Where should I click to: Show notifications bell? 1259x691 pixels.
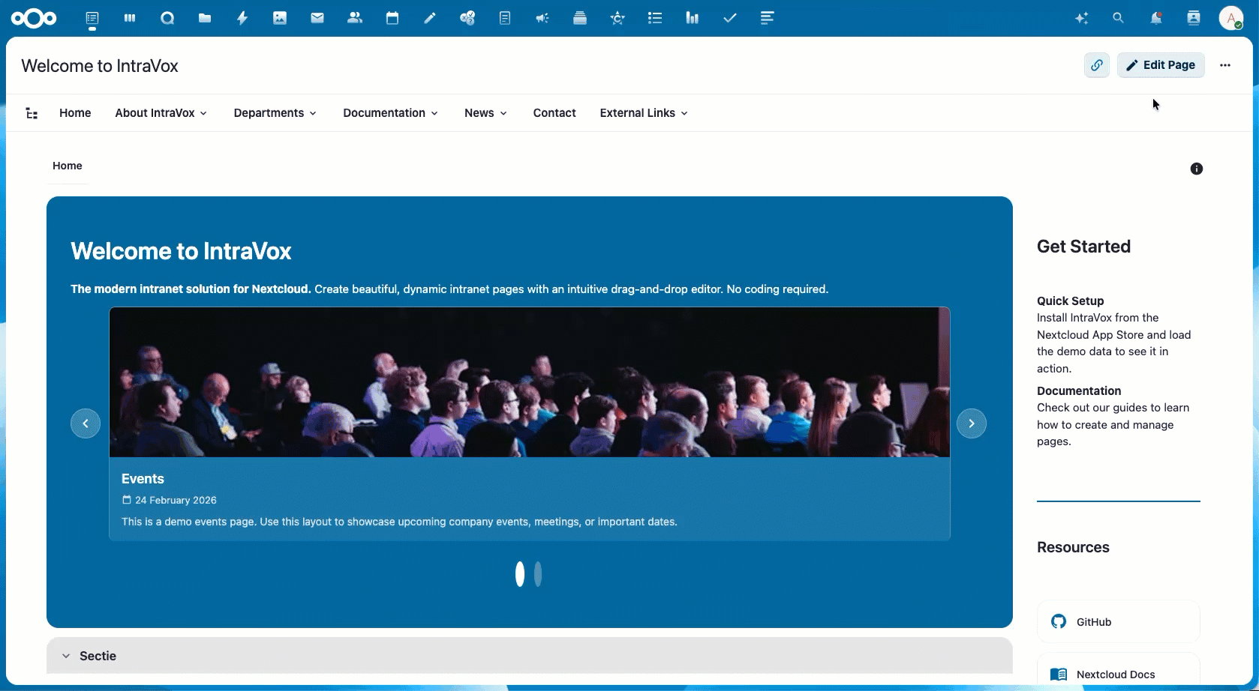[1156, 18]
